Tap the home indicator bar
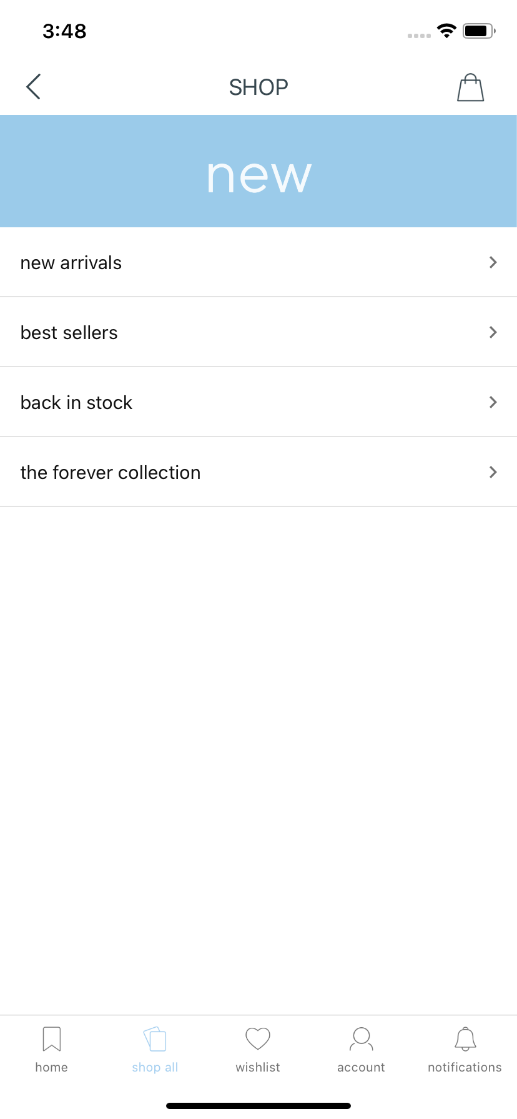 (x=258, y=1106)
